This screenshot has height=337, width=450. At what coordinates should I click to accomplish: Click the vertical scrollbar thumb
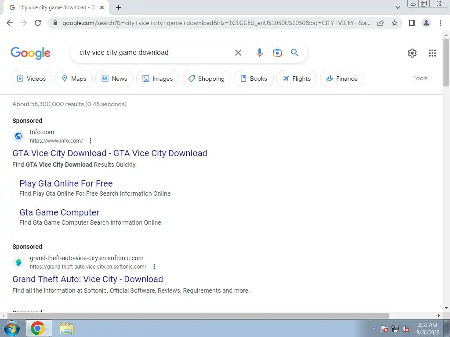(446, 62)
